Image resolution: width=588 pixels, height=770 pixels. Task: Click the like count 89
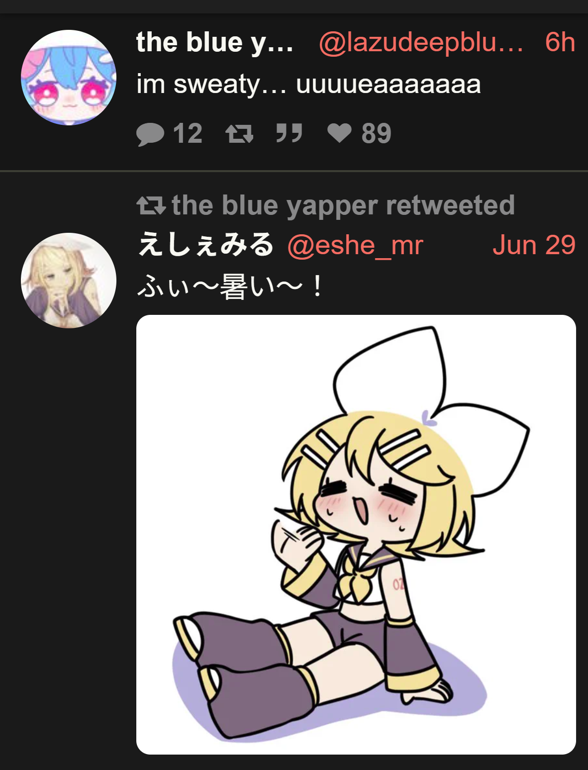point(377,134)
